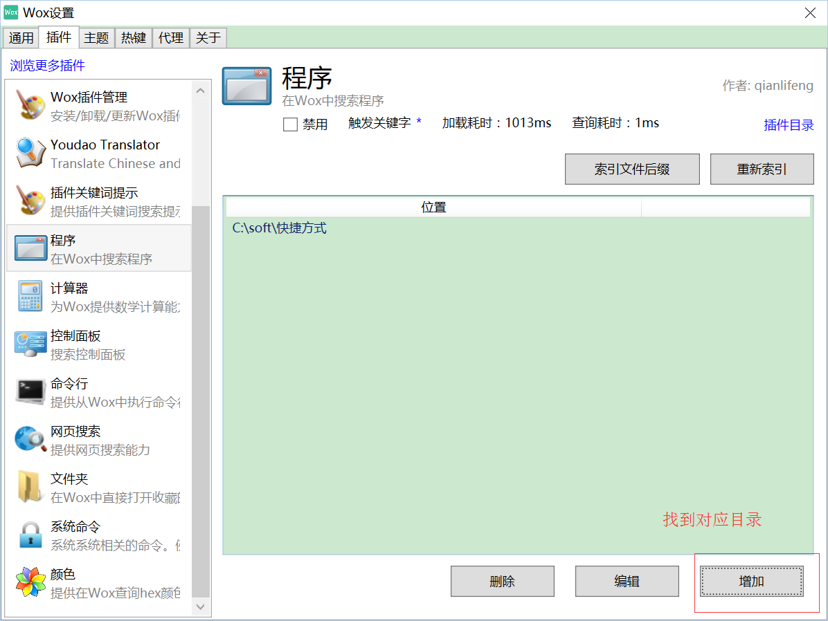Click the 颜色 pinwheel icon
The image size is (828, 621).
point(30,582)
